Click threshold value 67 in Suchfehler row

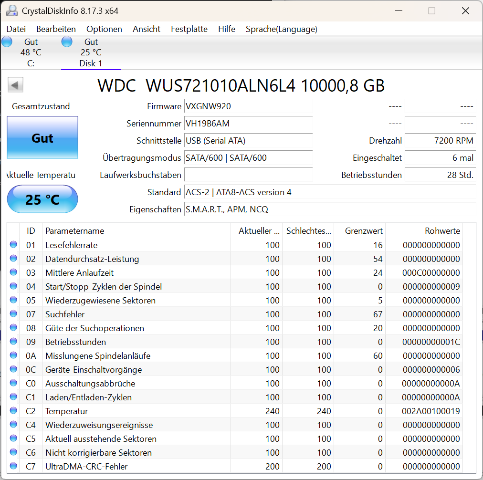coord(378,314)
